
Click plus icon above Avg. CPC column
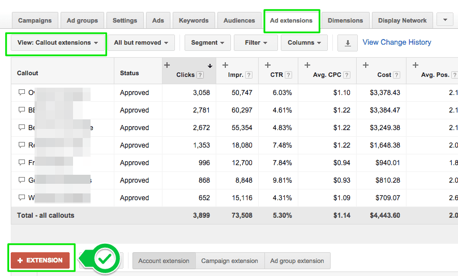pos(307,65)
